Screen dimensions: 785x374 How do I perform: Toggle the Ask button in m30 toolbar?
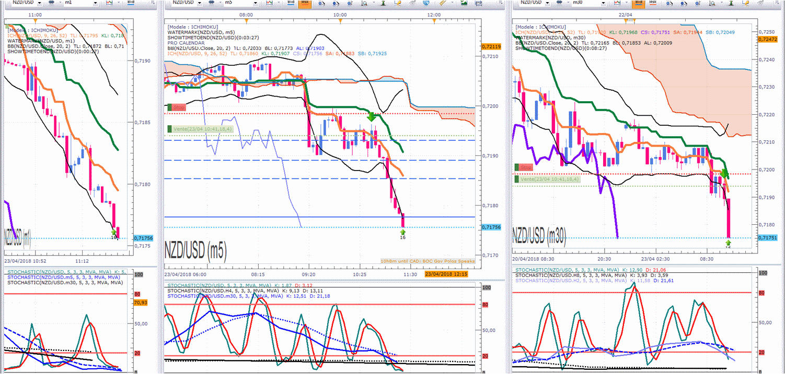[x=653, y=3]
